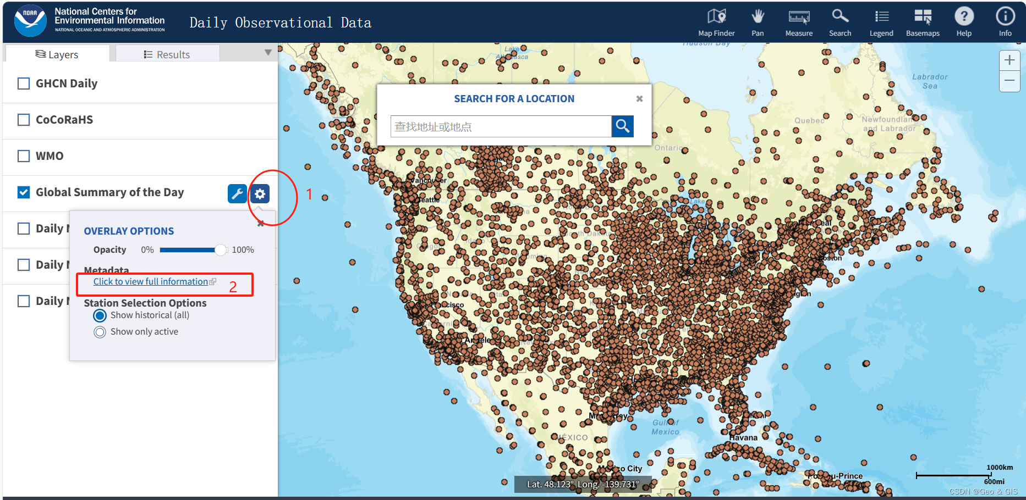Viewport: 1026px width, 500px height.
Task: Select Show historical (all) stations
Action: click(100, 316)
